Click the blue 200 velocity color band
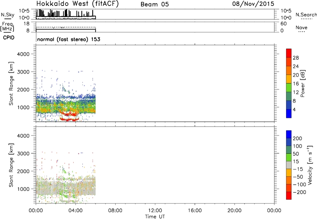This screenshot has height=219, width=317. 289,134
